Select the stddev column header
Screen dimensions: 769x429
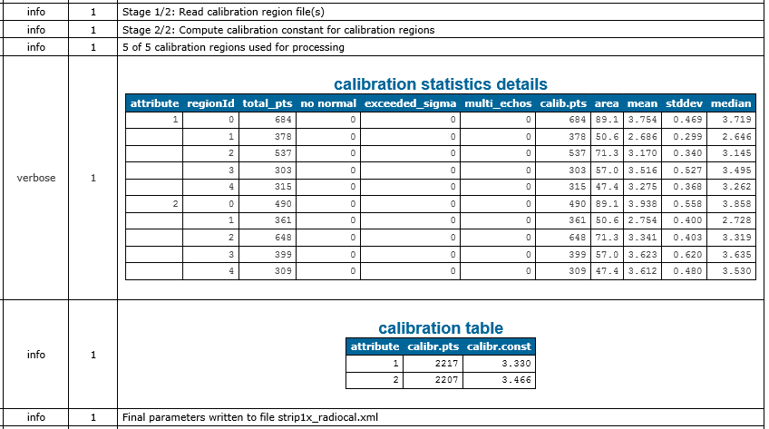point(684,103)
